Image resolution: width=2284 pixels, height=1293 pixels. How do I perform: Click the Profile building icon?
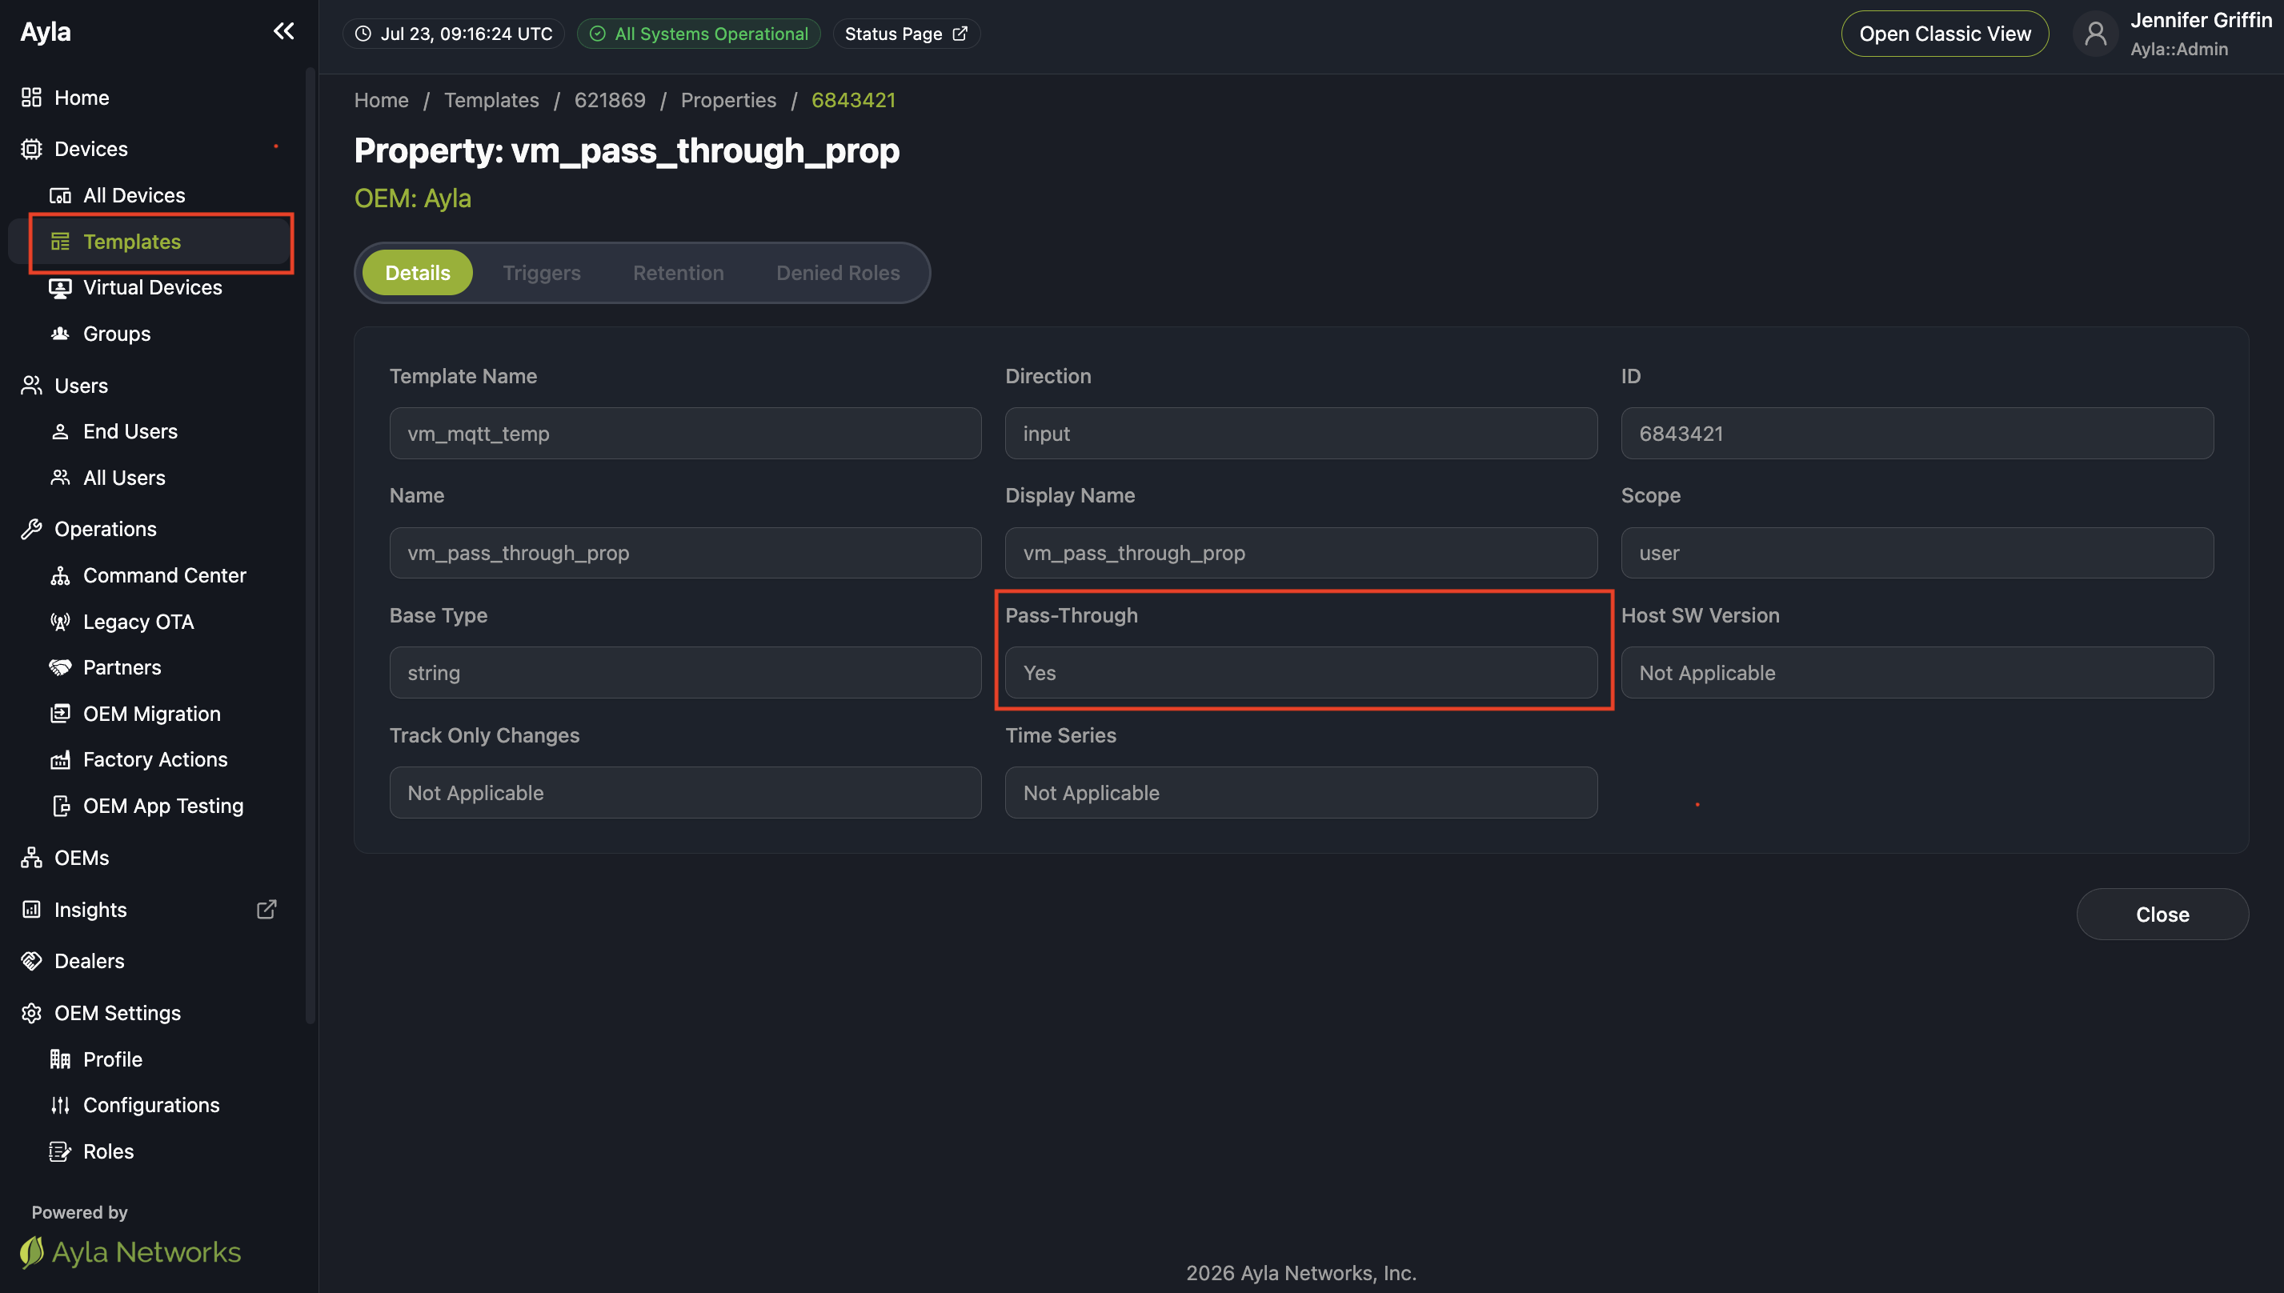click(x=60, y=1059)
